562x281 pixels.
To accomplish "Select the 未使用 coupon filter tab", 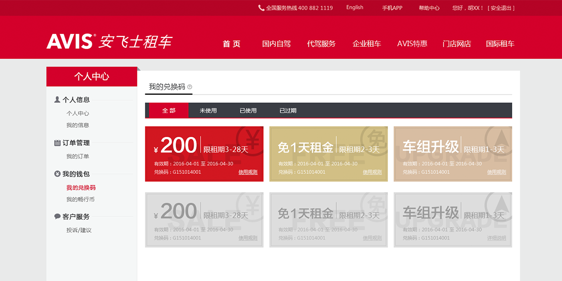I will 208,110.
